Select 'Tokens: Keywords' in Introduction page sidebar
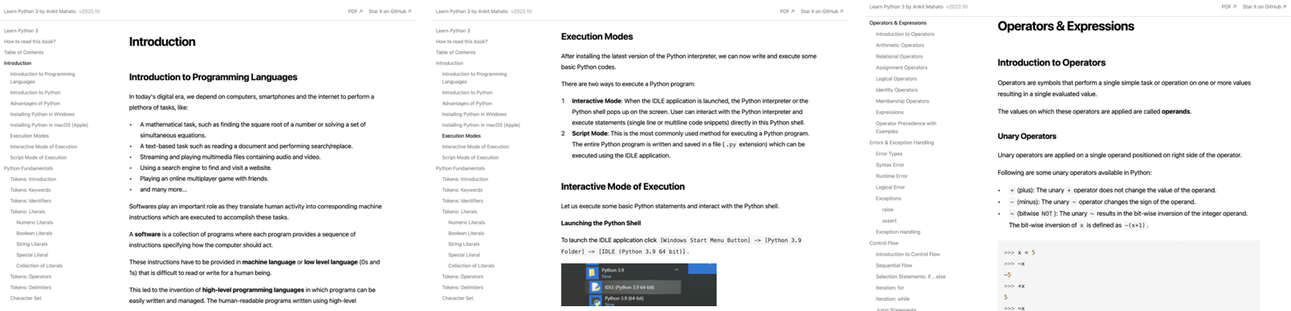 (x=31, y=190)
